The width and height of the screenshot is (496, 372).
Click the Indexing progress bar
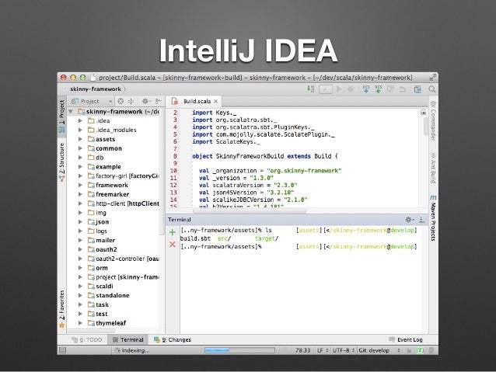(x=239, y=350)
